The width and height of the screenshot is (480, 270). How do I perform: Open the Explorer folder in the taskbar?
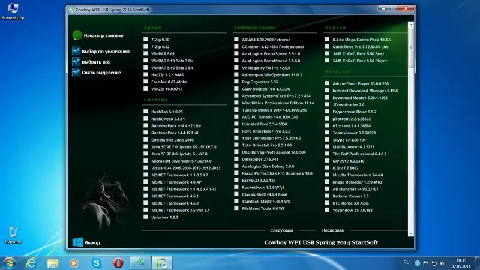[53, 263]
